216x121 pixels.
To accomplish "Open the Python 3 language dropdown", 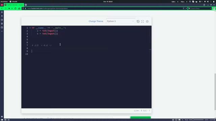I will (120, 21).
